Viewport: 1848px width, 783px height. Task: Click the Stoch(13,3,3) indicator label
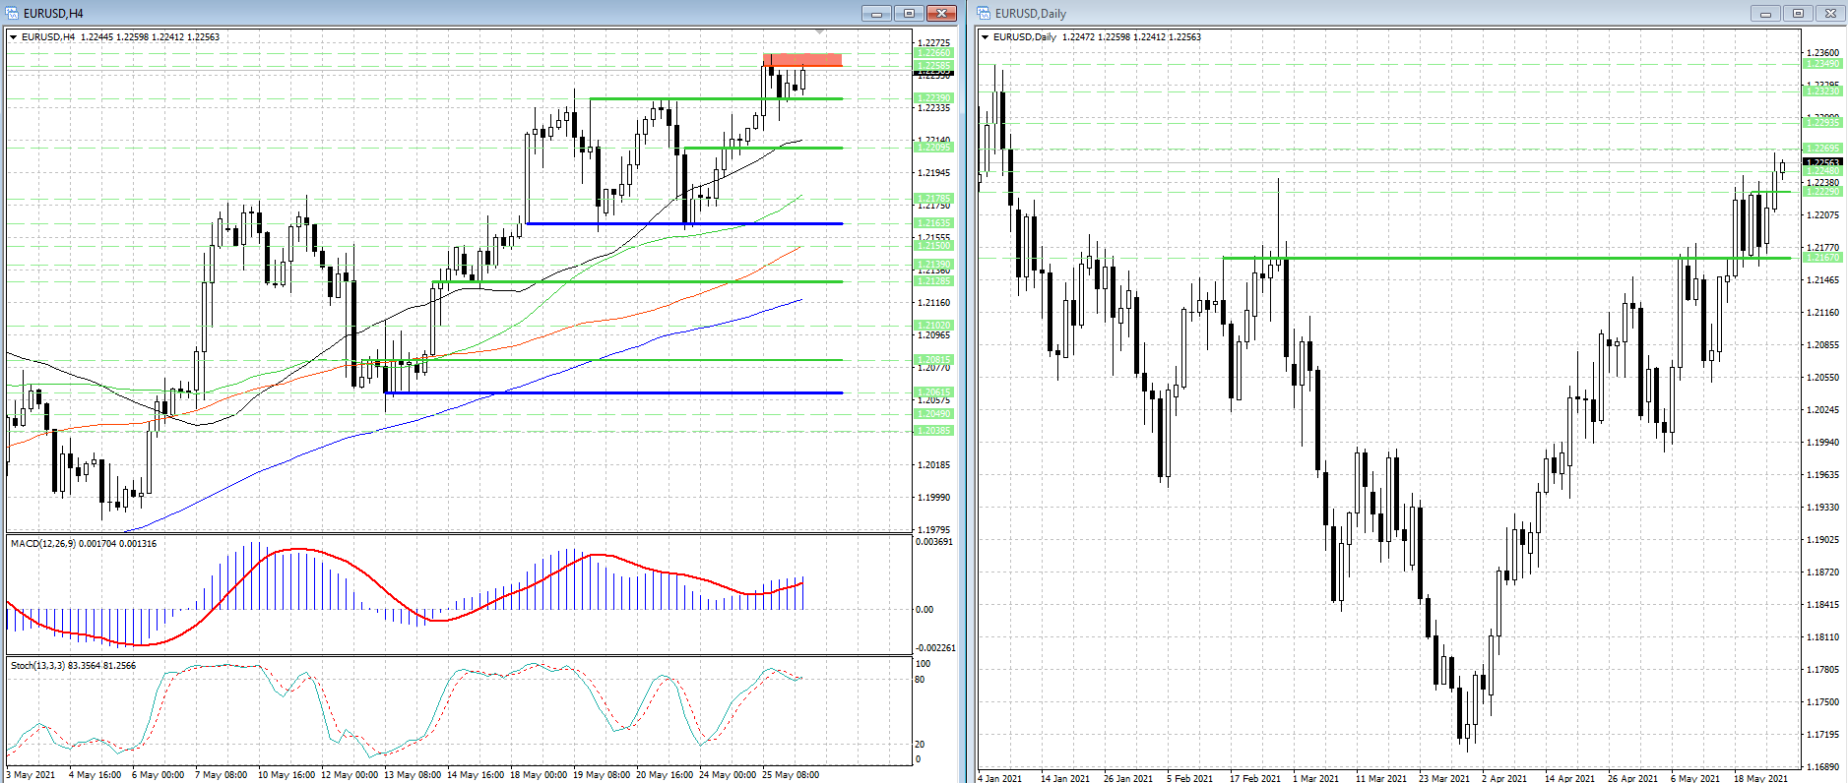(x=73, y=666)
